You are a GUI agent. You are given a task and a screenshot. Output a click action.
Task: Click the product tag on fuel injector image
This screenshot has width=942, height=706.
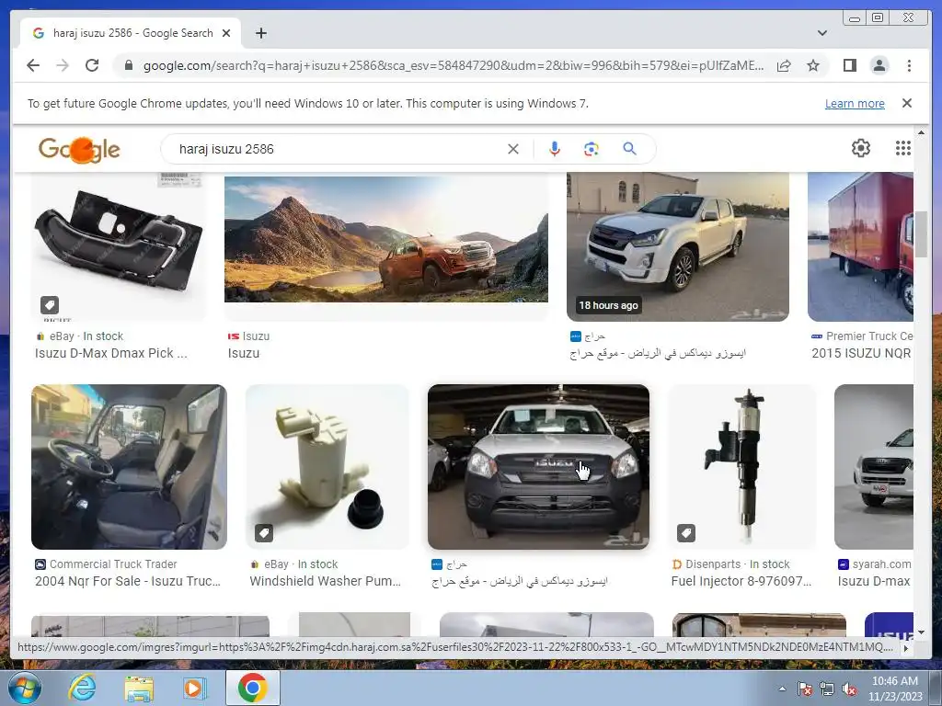[686, 533]
